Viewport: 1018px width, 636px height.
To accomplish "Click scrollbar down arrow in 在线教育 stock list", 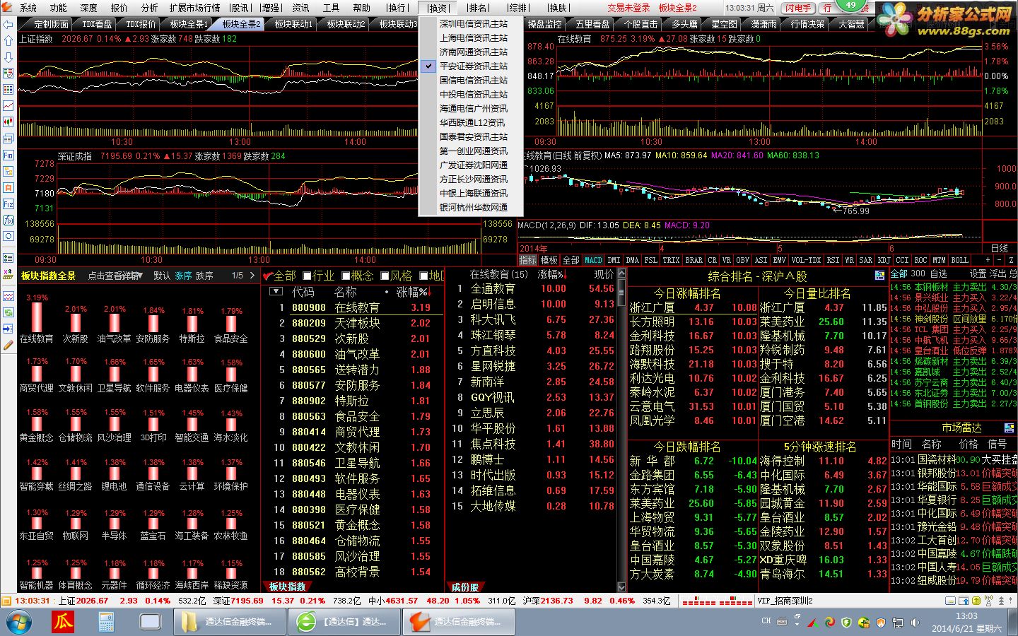I will [622, 587].
